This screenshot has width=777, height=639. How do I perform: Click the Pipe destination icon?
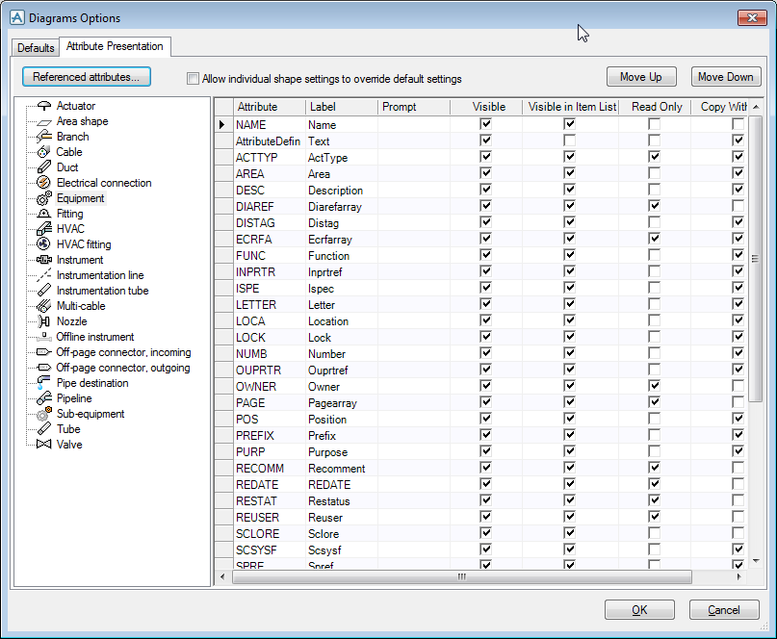click(43, 382)
